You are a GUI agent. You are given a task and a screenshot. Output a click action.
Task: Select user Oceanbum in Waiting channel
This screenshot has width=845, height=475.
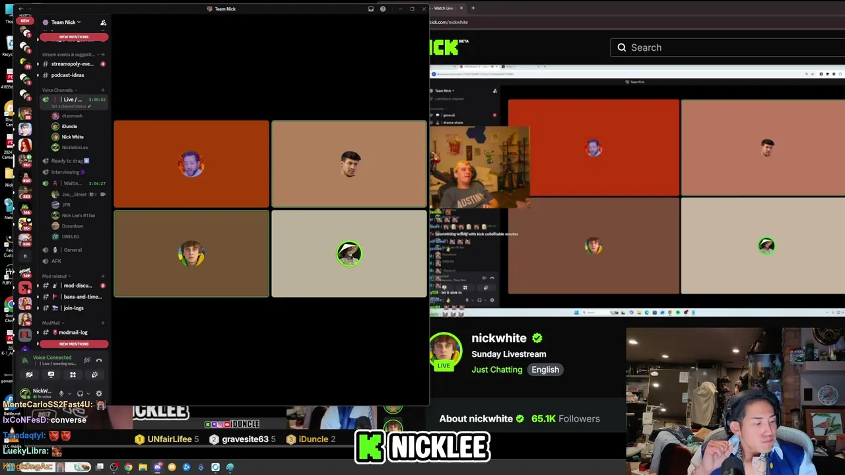tap(79, 226)
